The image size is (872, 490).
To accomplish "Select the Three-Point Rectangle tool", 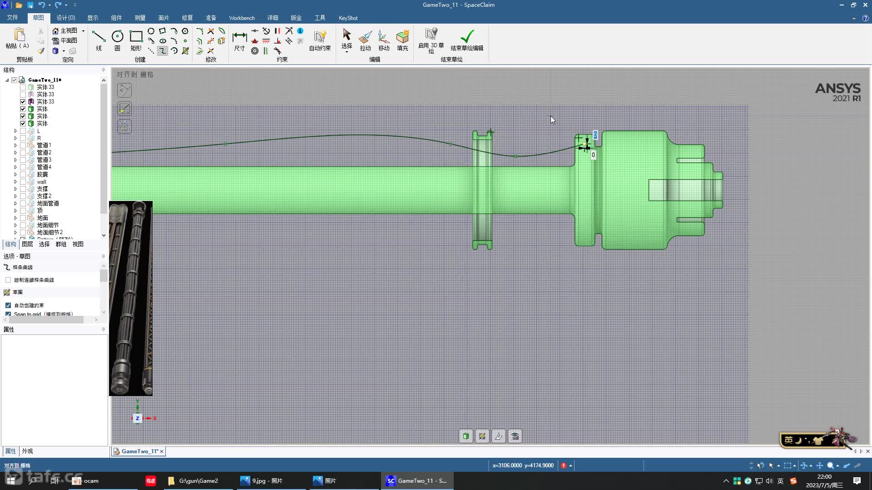I will click(163, 31).
